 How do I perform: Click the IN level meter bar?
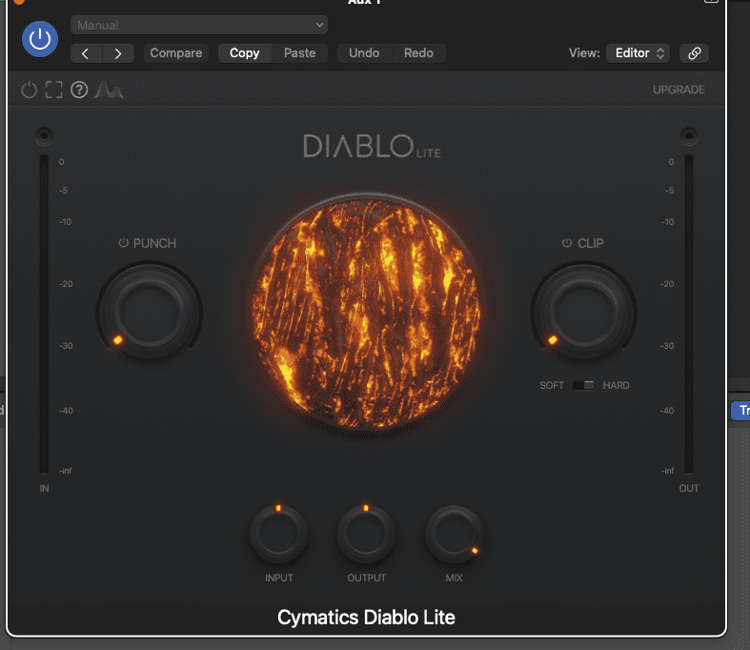pyautogui.click(x=44, y=314)
